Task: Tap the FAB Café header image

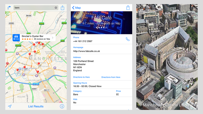Action: pos(101,23)
